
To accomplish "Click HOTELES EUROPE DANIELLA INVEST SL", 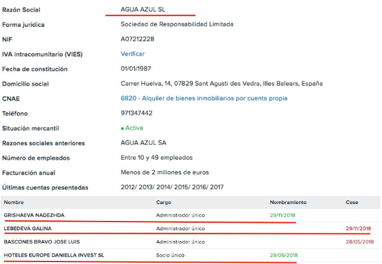I will click(x=54, y=255).
